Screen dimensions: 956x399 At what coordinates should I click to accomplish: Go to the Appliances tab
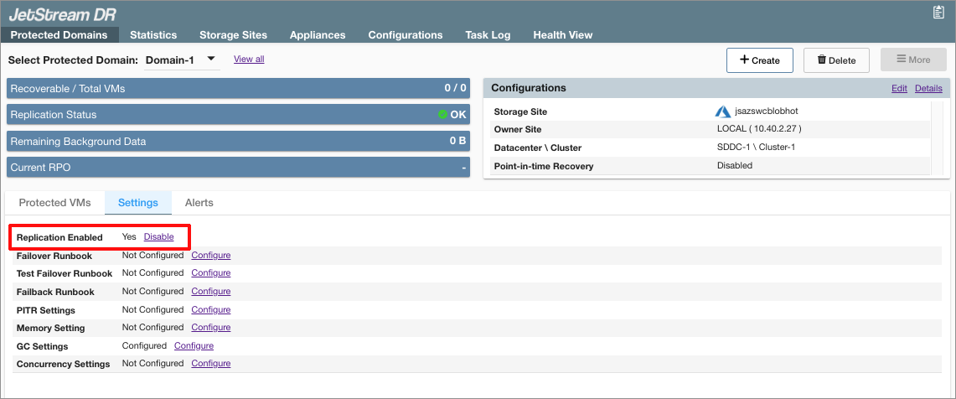coord(318,35)
